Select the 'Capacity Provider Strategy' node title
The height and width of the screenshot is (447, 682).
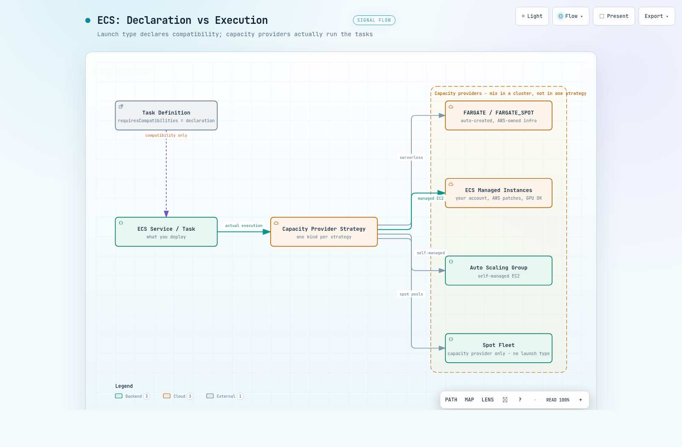(324, 229)
